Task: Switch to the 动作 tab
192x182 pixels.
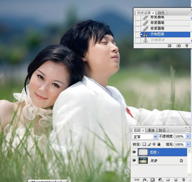Action: [x=161, y=13]
